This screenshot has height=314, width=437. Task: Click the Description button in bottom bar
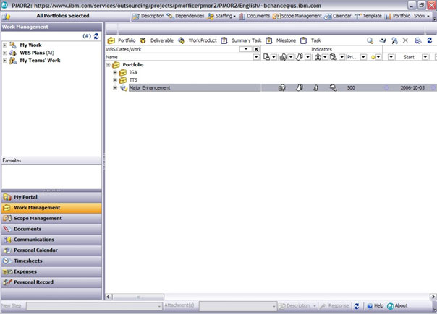coord(297,306)
